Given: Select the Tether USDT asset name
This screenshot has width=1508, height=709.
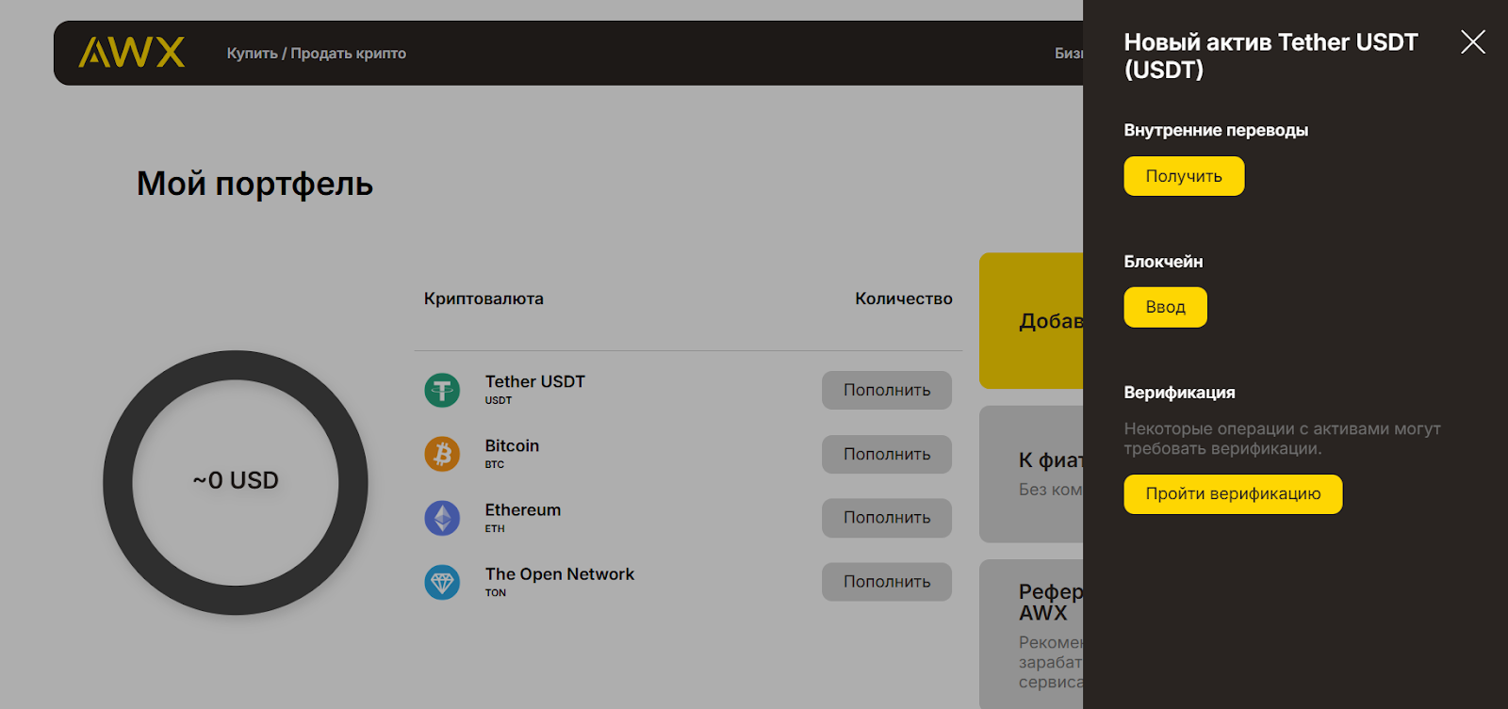Looking at the screenshot, I should pos(534,381).
